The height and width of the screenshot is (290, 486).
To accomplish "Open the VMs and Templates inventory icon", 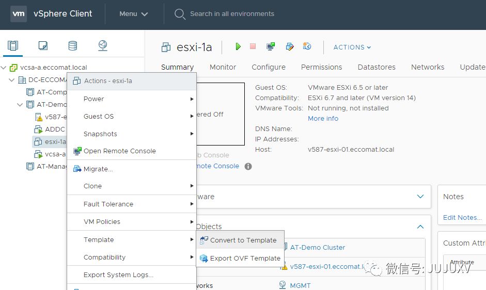I will [43, 46].
